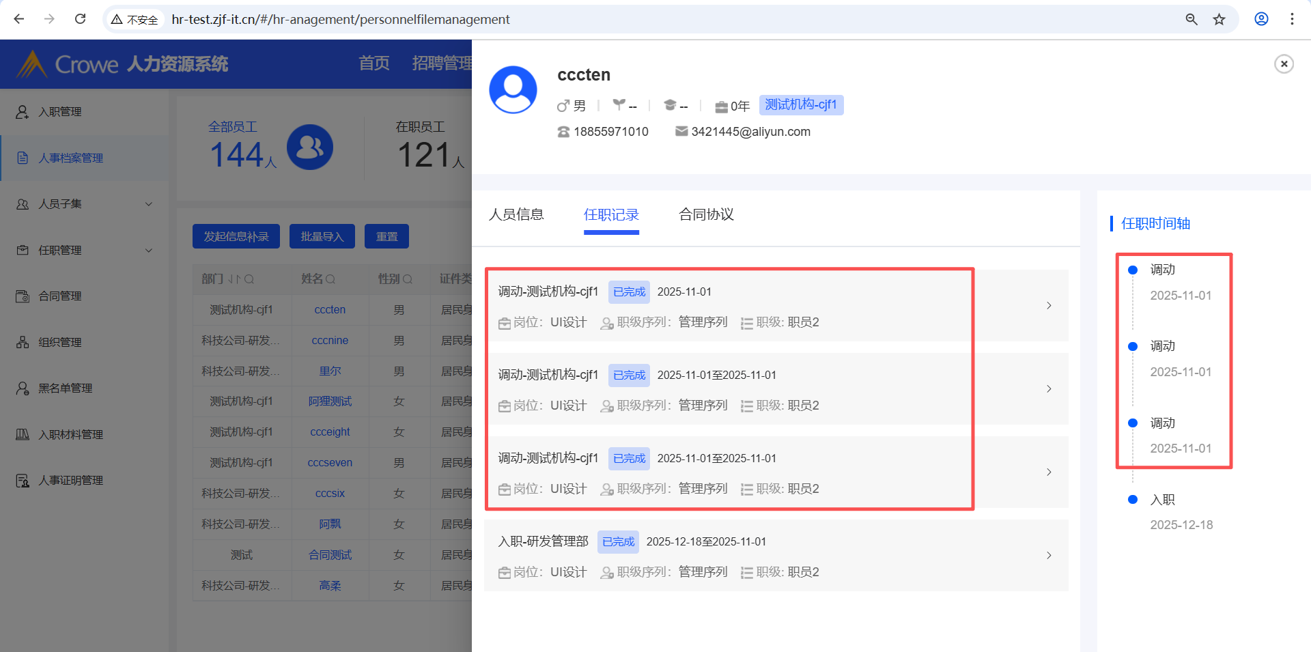Expand the first 调动-测试机构-cjf1 record dated 2025-11-01
Screen dimensions: 1311x652
point(1049,305)
